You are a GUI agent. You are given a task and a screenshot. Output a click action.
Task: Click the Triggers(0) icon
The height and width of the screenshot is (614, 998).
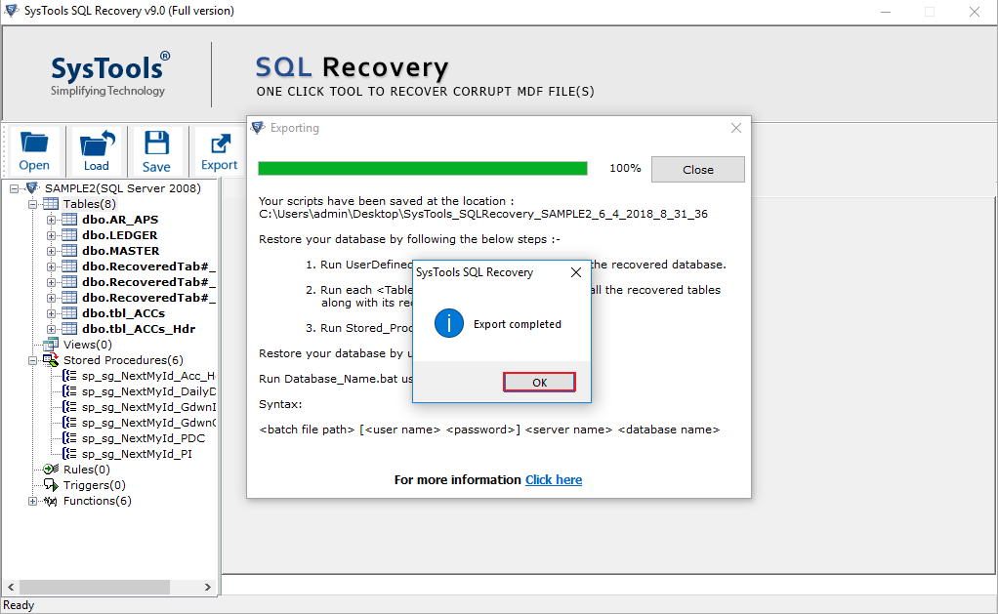[x=51, y=485]
